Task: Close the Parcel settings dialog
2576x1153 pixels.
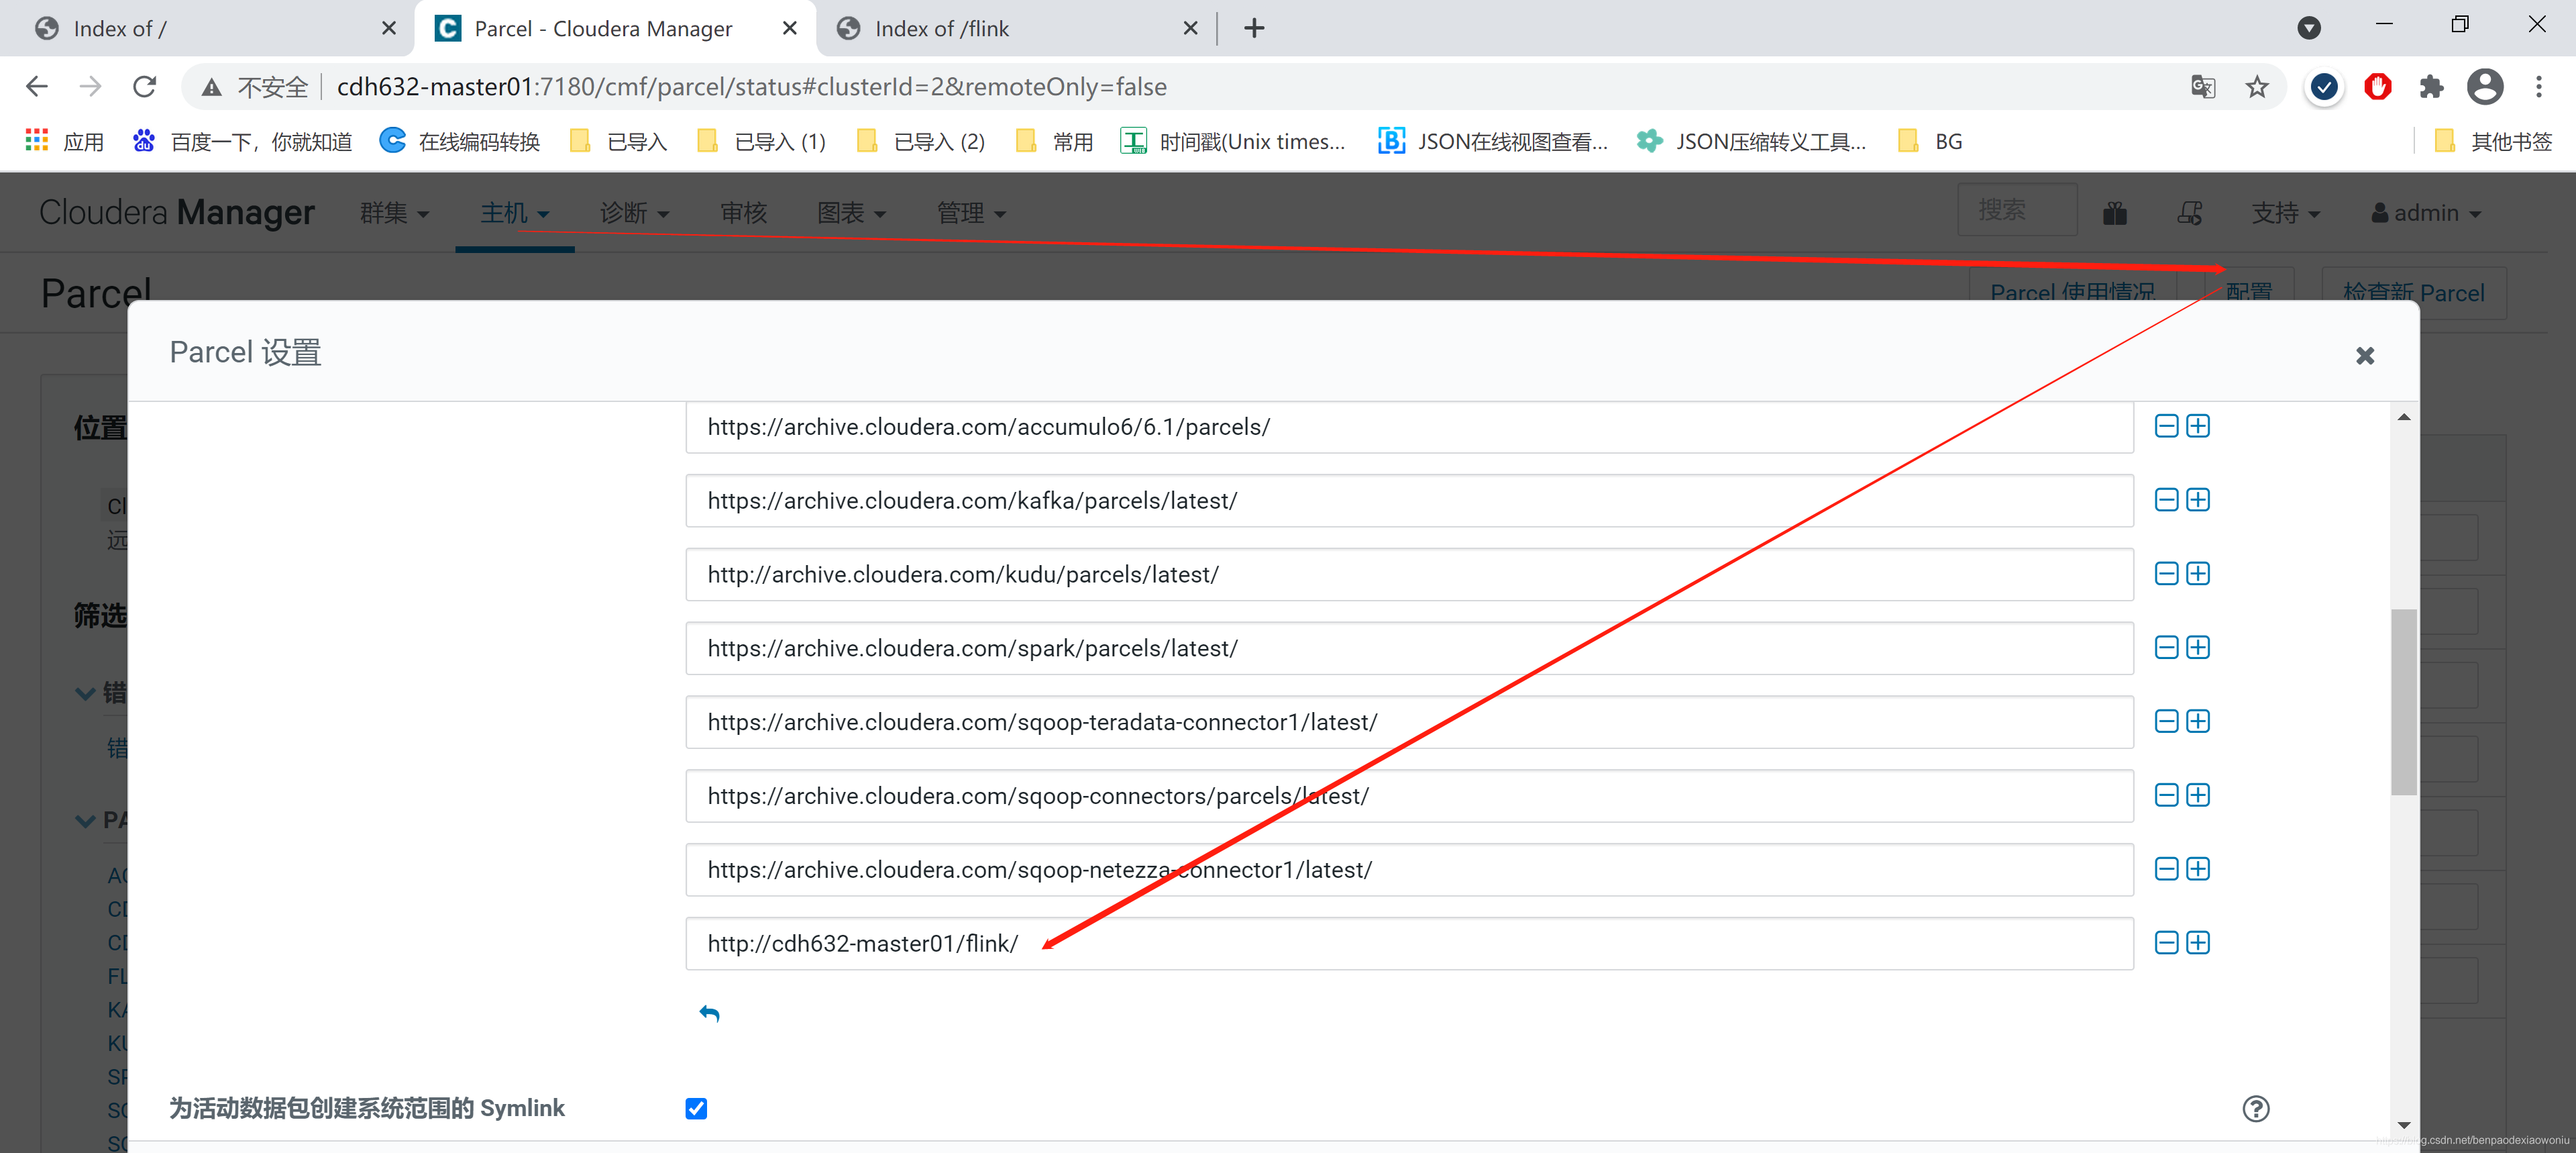Action: 2365,355
